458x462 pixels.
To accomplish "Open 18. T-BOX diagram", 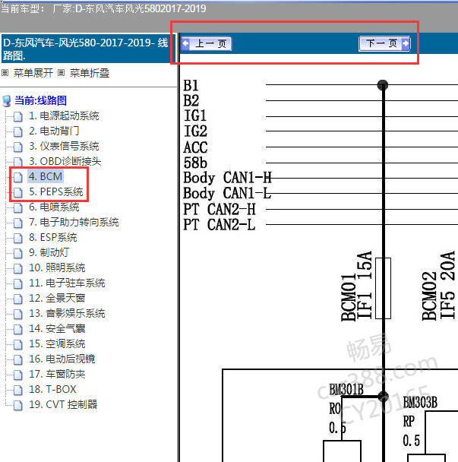I will tap(52, 389).
